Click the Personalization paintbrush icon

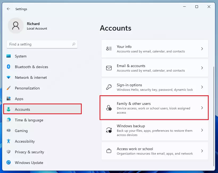click(x=9, y=88)
